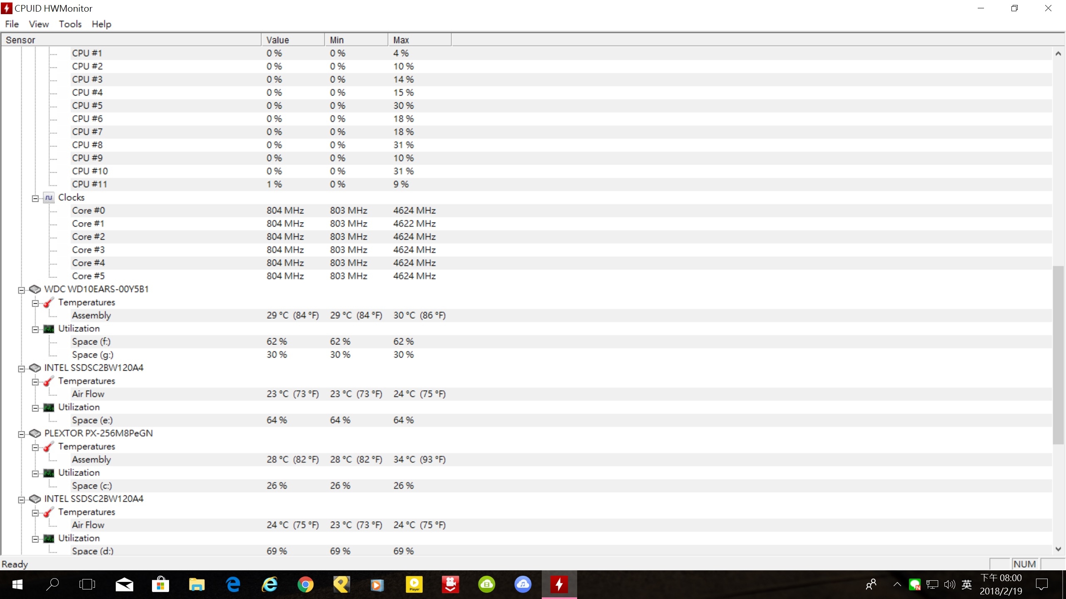The image size is (1066, 599).
Task: Click the scrollbar up arrow
Action: (1058, 53)
